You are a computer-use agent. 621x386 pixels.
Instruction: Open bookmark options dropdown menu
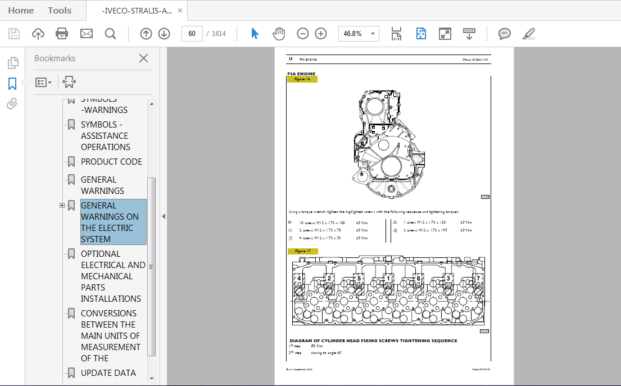click(43, 82)
